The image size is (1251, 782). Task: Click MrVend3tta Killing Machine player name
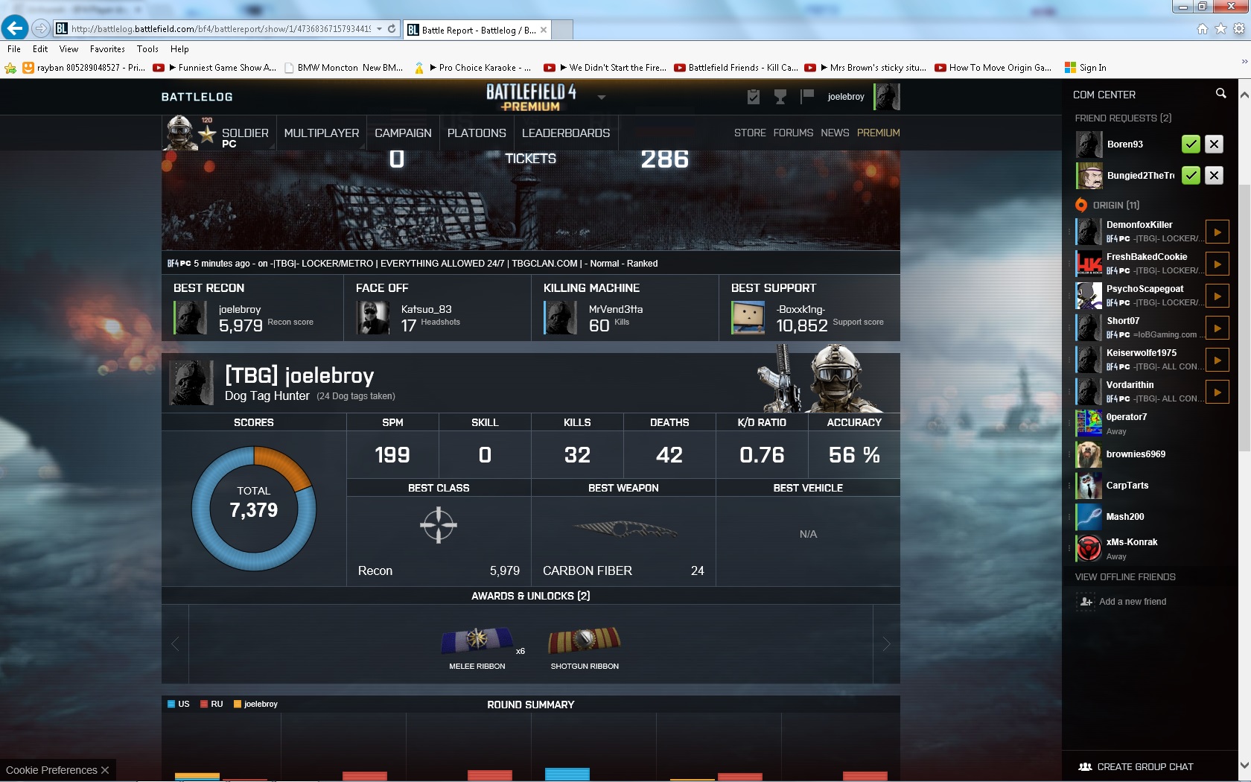(616, 309)
